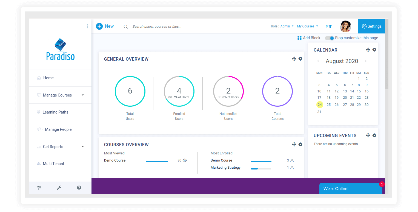Open the Multi Tenant section
Image resolution: width=418 pixels, height=212 pixels.
(x=53, y=163)
